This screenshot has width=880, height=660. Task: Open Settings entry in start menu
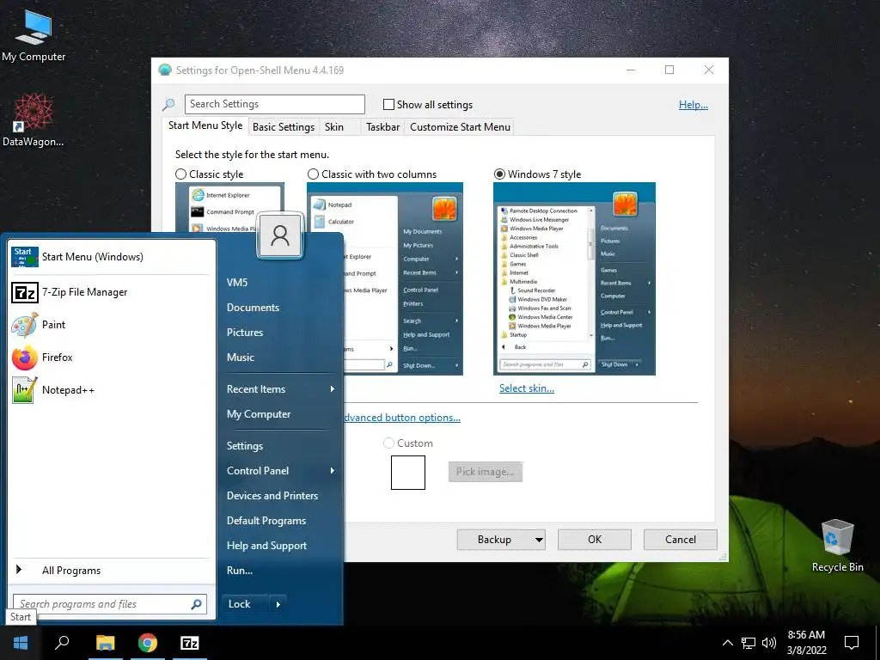(x=245, y=446)
